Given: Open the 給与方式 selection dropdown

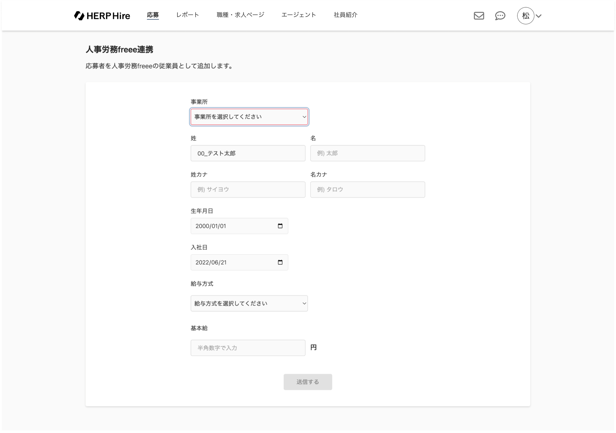Looking at the screenshot, I should click(x=249, y=303).
